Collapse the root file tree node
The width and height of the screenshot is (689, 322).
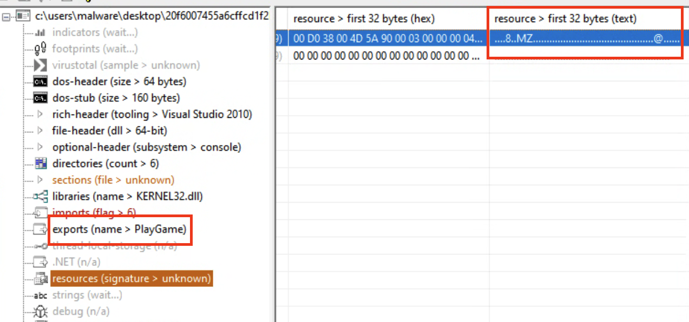click(x=6, y=16)
